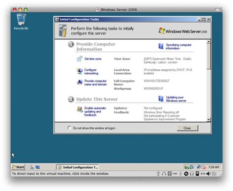Click Initial Configuration Tasks taskbar button
Viewport: 233px width, 191px height.
78,167
